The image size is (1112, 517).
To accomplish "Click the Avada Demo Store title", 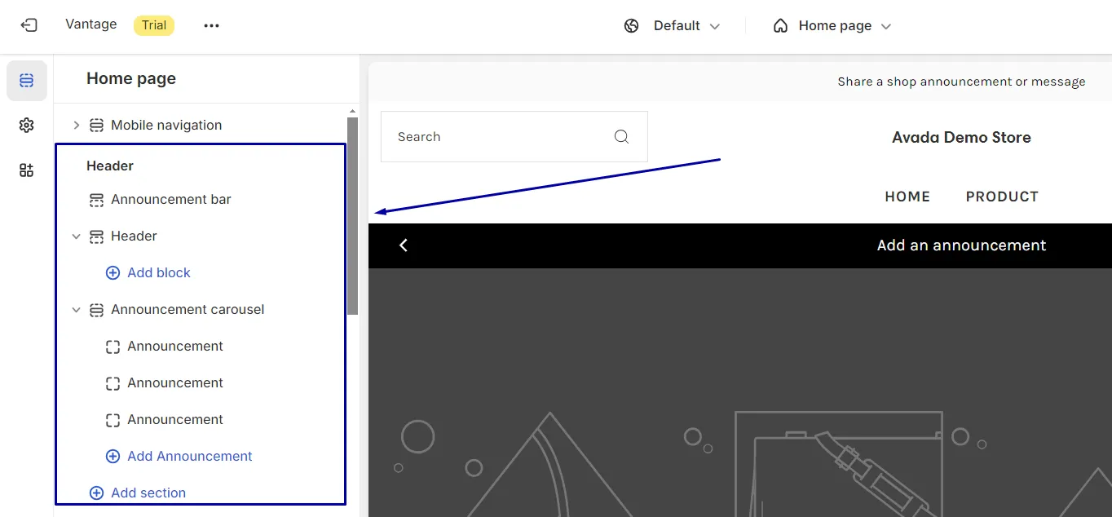I will 961,138.
